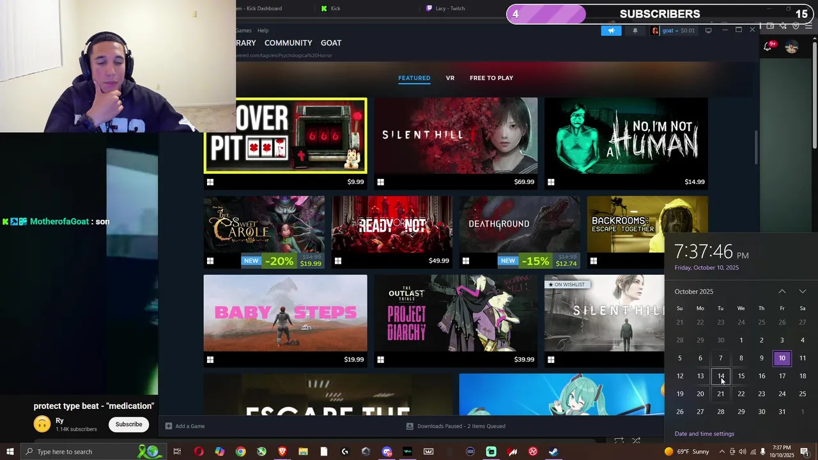Open Steam notifications bell icon
Viewport: 818px width, 460px height.
pos(635,31)
